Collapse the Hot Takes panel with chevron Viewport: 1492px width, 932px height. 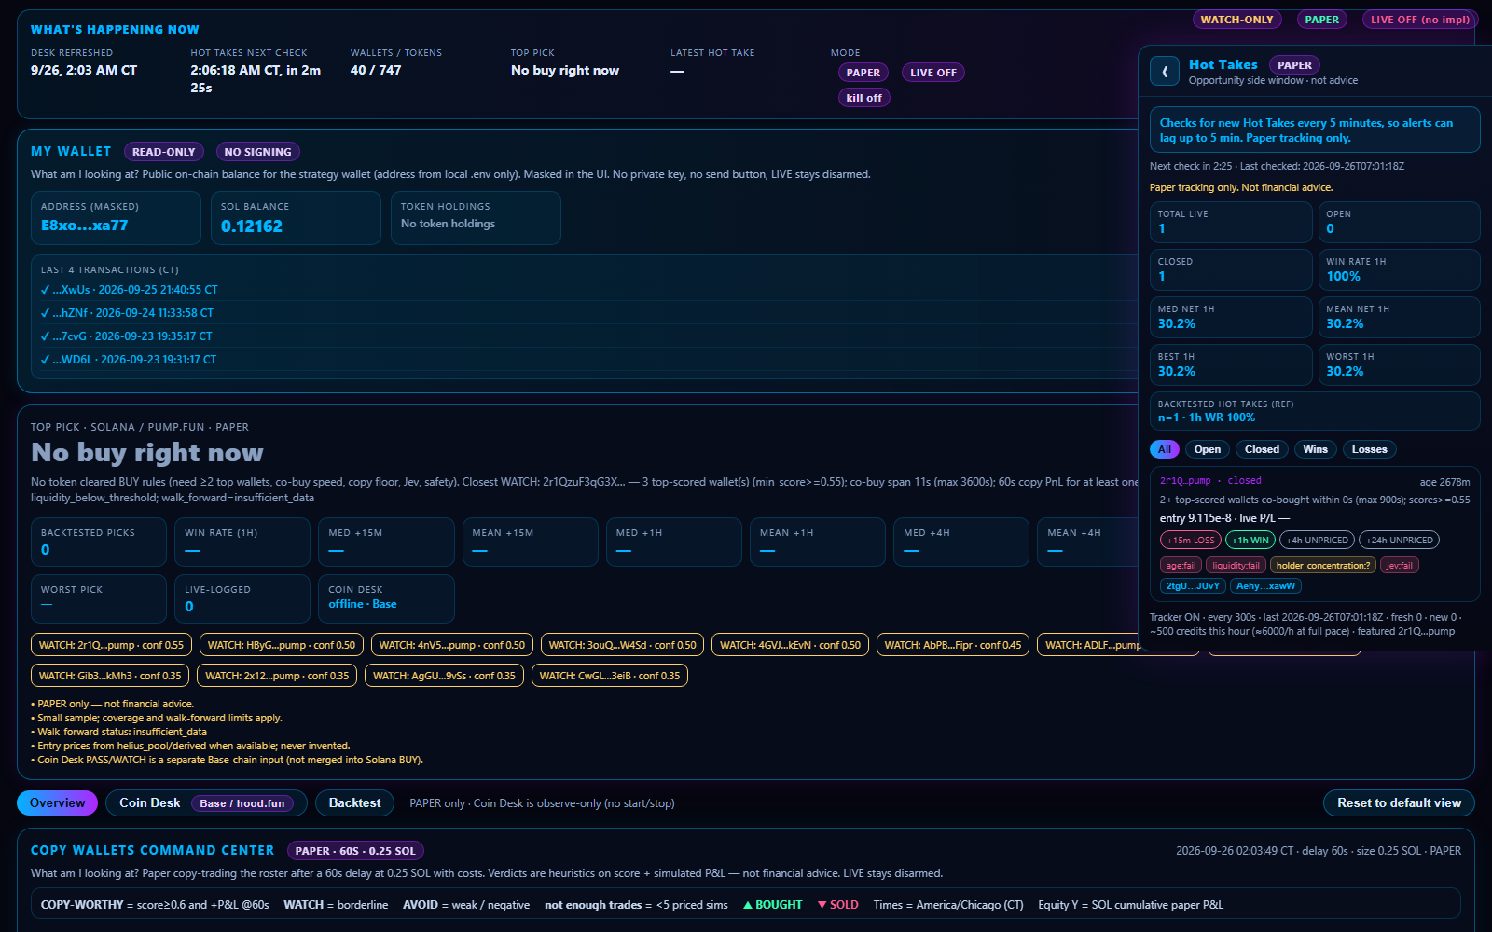(x=1165, y=71)
